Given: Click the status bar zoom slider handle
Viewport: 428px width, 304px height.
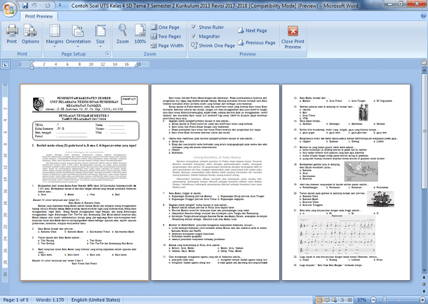Looking at the screenshot, I should pos(384,300).
